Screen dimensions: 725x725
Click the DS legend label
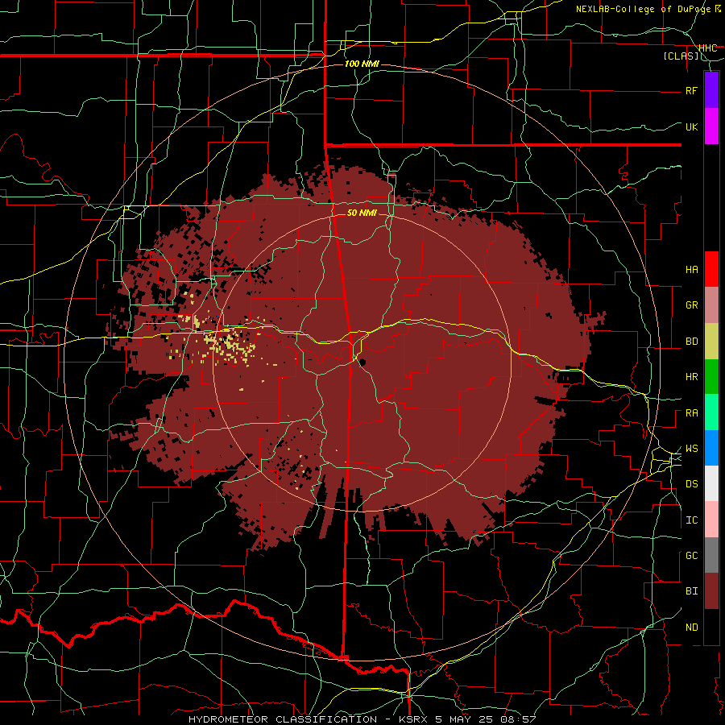691,484
